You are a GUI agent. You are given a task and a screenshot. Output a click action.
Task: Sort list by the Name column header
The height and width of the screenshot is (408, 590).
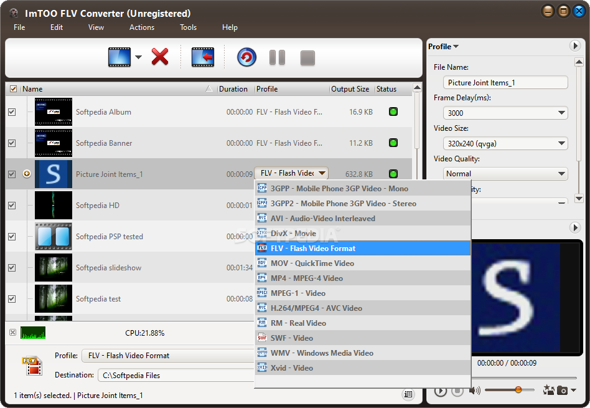(118, 89)
